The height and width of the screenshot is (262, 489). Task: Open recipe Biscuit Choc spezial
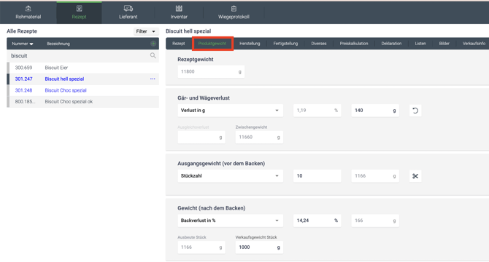(x=83, y=90)
